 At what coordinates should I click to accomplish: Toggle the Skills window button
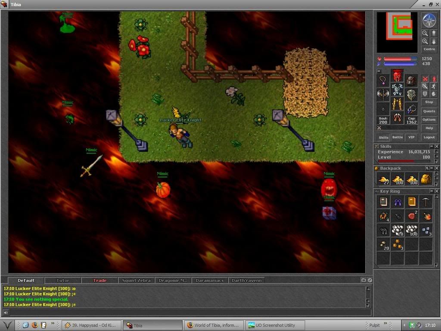(x=383, y=137)
